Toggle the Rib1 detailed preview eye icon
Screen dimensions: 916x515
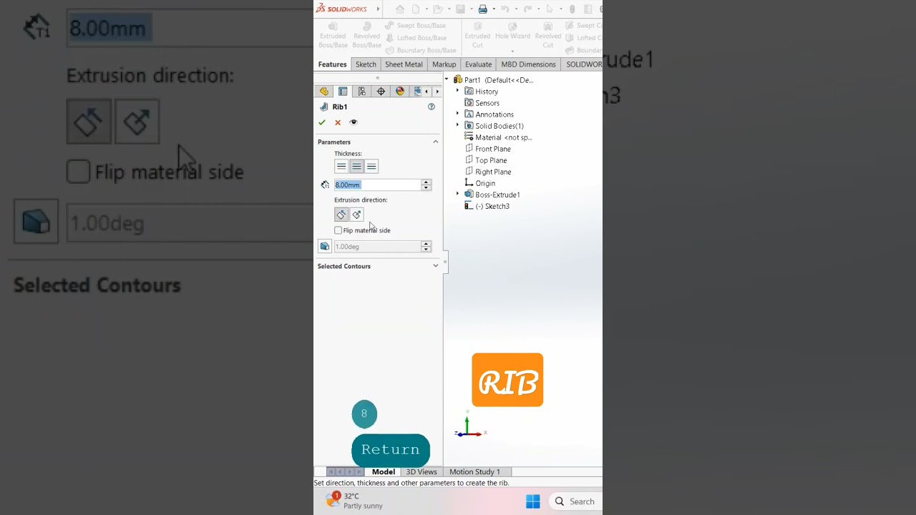coord(354,122)
